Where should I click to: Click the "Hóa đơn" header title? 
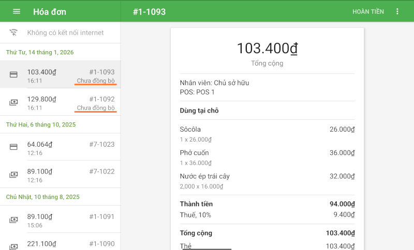point(50,11)
